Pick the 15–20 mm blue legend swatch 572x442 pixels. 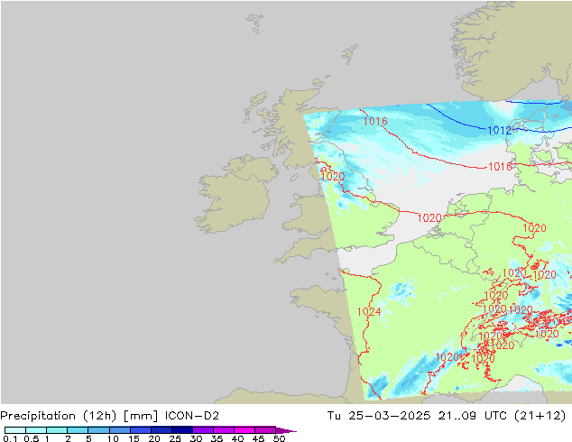(140, 430)
